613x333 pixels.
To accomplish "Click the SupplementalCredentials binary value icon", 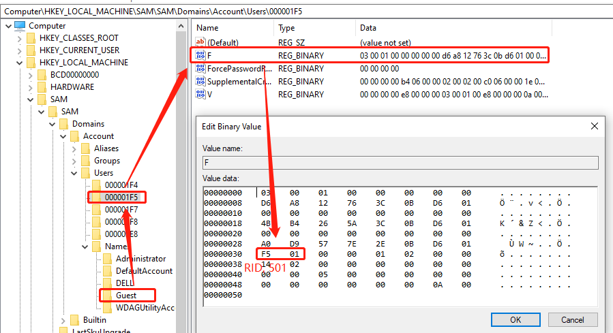I will pos(200,81).
